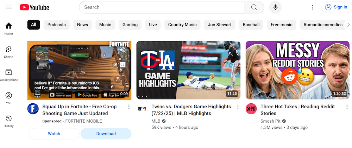Open the hamburger guide menu
This screenshot has height=148, width=352.
(9, 7)
